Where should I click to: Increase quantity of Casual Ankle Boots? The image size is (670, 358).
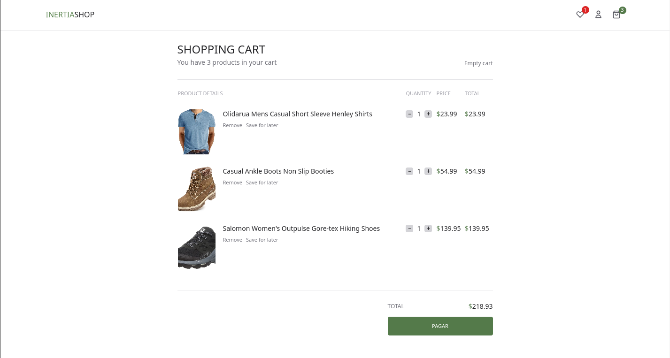[428, 171]
